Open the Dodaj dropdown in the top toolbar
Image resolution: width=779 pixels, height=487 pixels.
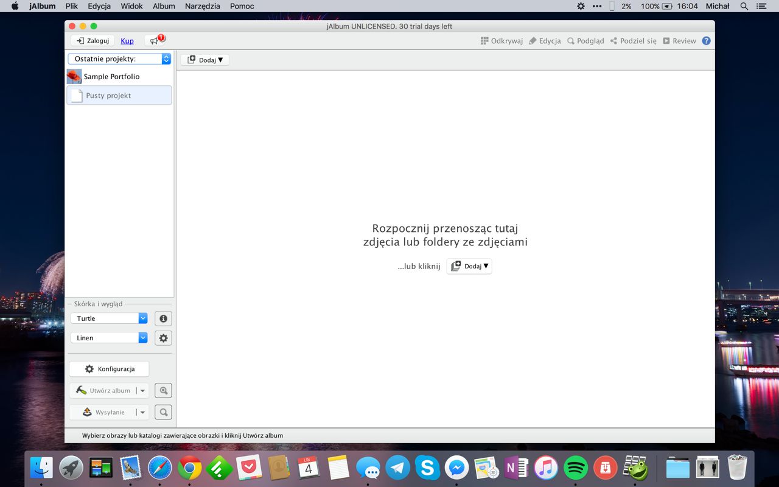(x=205, y=60)
